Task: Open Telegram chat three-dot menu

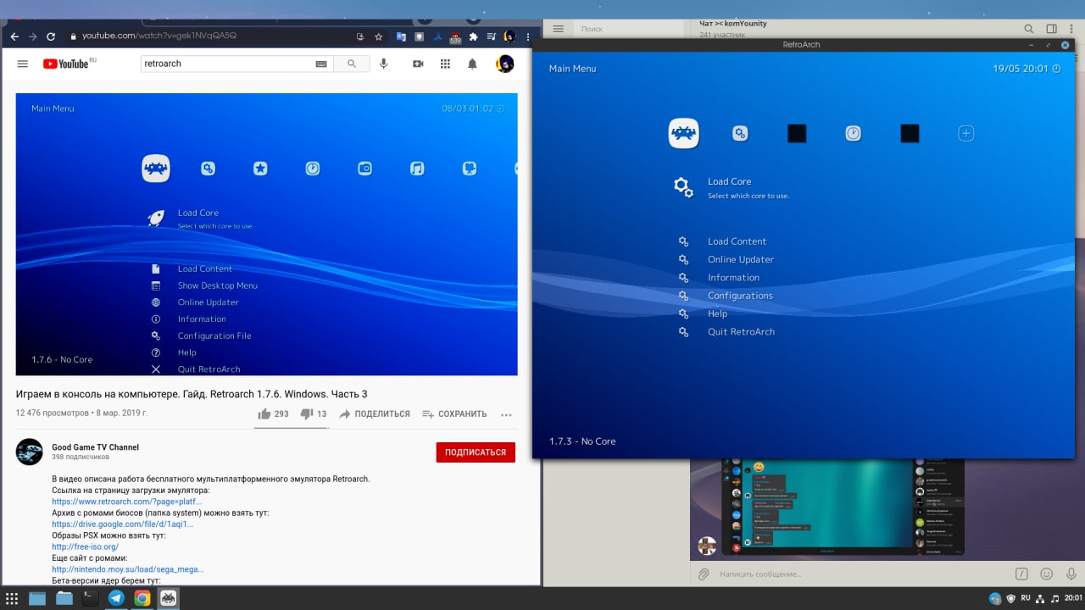Action: tap(1073, 29)
